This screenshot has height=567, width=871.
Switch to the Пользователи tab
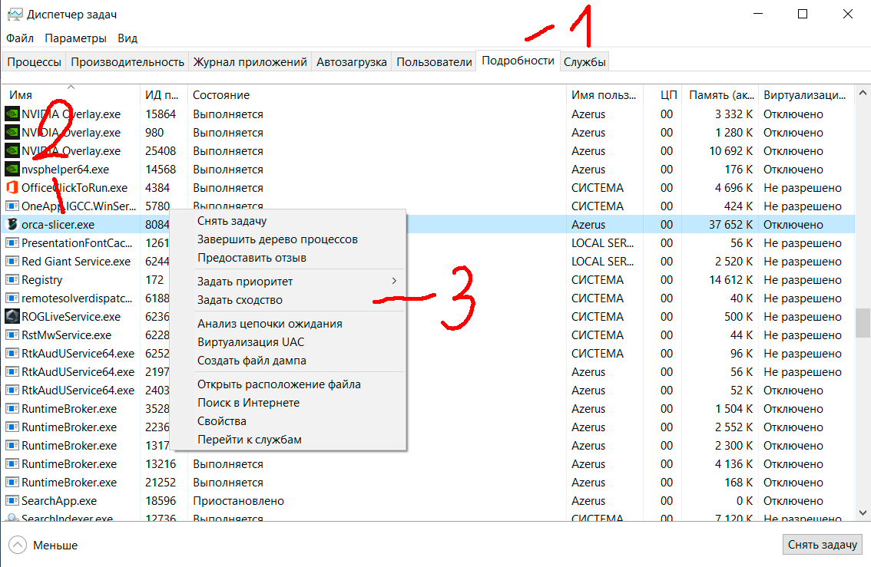click(x=434, y=61)
